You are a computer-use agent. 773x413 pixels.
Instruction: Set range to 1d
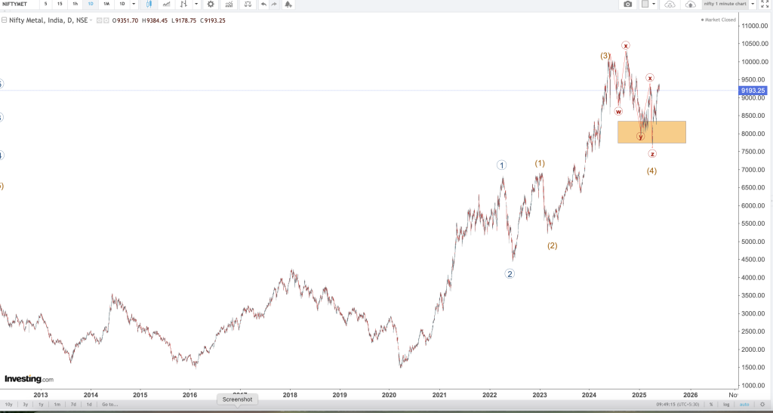point(89,405)
